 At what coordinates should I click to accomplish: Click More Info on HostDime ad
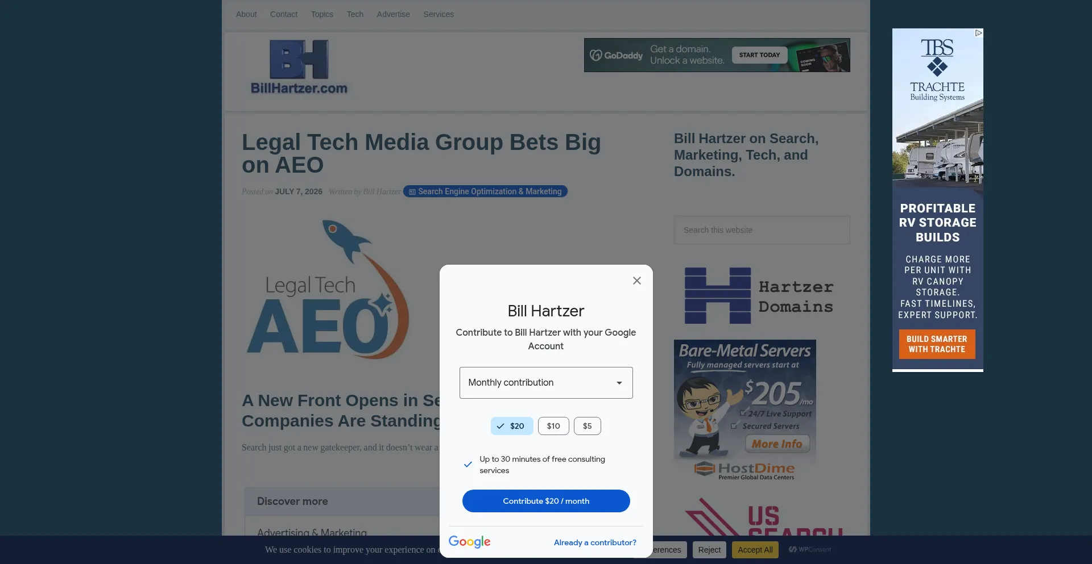tap(777, 444)
